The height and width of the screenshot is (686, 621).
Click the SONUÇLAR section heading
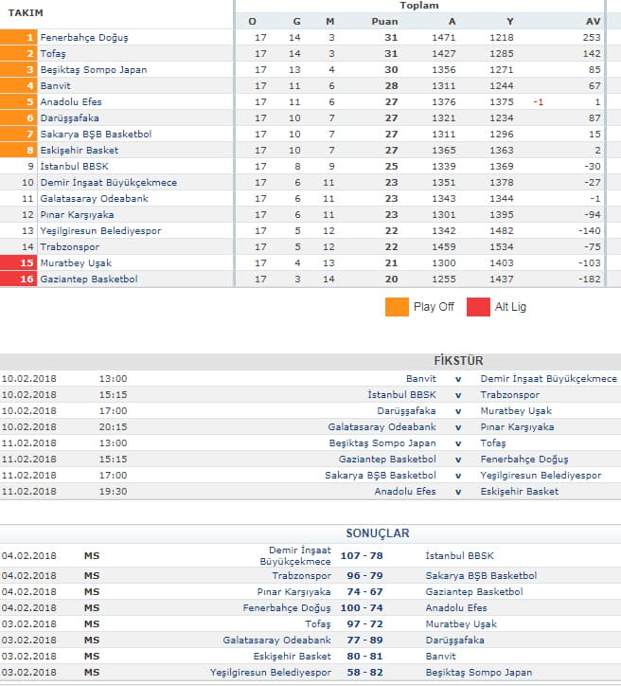coord(378,533)
